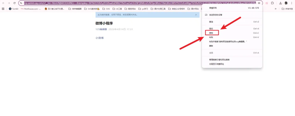Bookmark this page with the star icon

(x=259, y=3)
